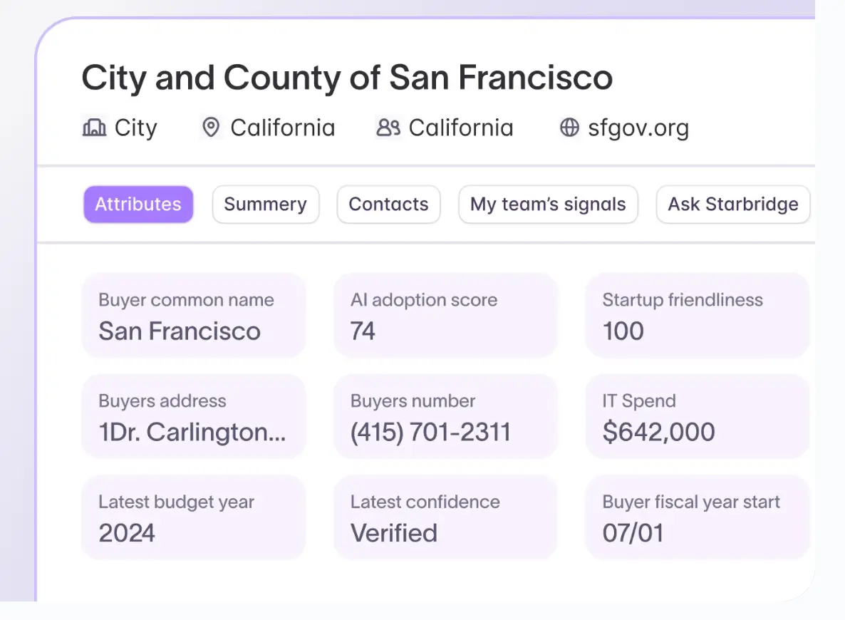This screenshot has height=620, width=845.
Task: Select the IT Spend $642,000 card
Action: coord(698,417)
